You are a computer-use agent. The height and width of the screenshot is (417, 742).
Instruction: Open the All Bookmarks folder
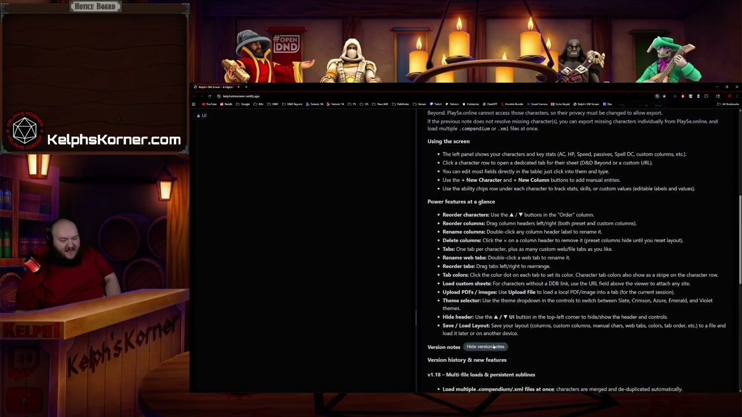click(728, 104)
